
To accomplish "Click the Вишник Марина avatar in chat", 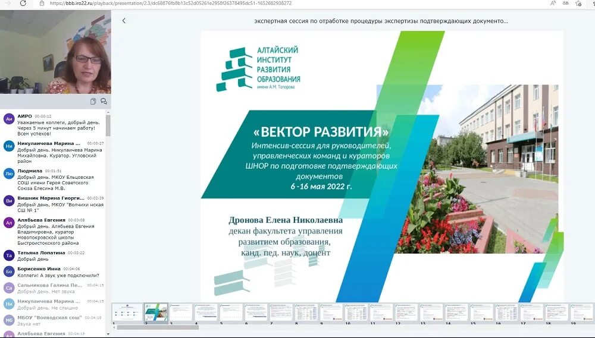I will 9,201.
